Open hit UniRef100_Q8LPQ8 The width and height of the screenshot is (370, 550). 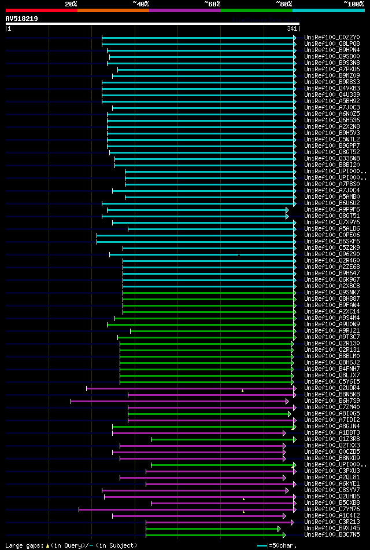click(332, 44)
